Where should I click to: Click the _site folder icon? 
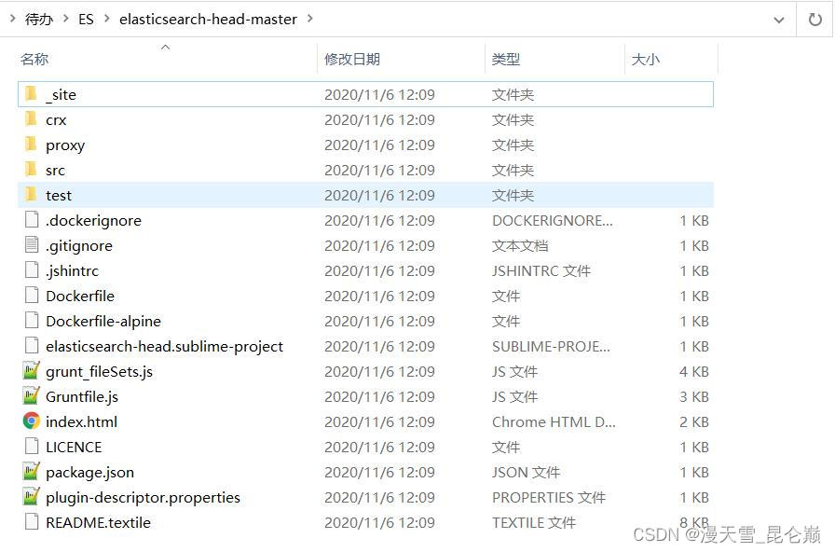coord(32,94)
